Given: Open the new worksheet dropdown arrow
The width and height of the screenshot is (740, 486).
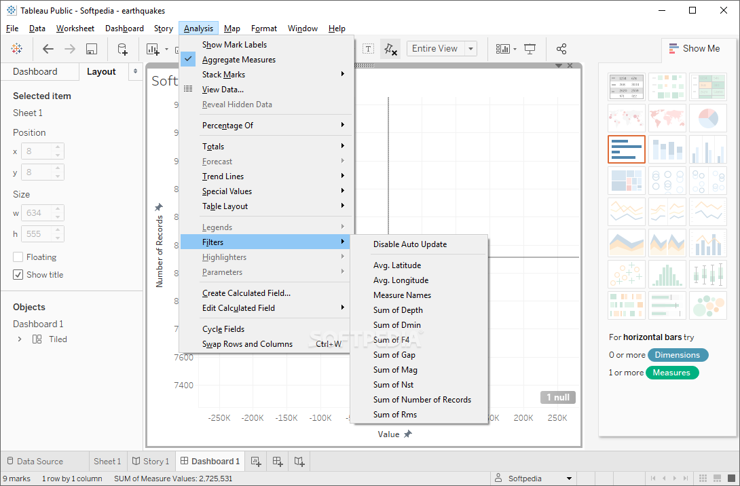Looking at the screenshot, I should [166, 49].
